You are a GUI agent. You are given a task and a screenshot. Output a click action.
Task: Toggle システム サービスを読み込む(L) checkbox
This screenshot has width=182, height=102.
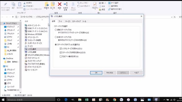[x=61, y=48]
